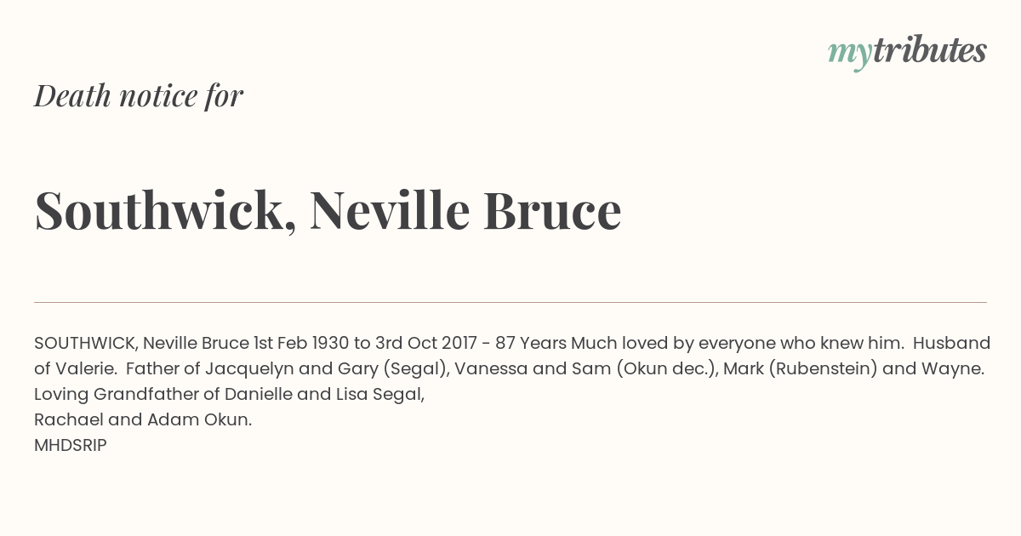Click the "Rachael and Adam Okun." line

[143, 419]
